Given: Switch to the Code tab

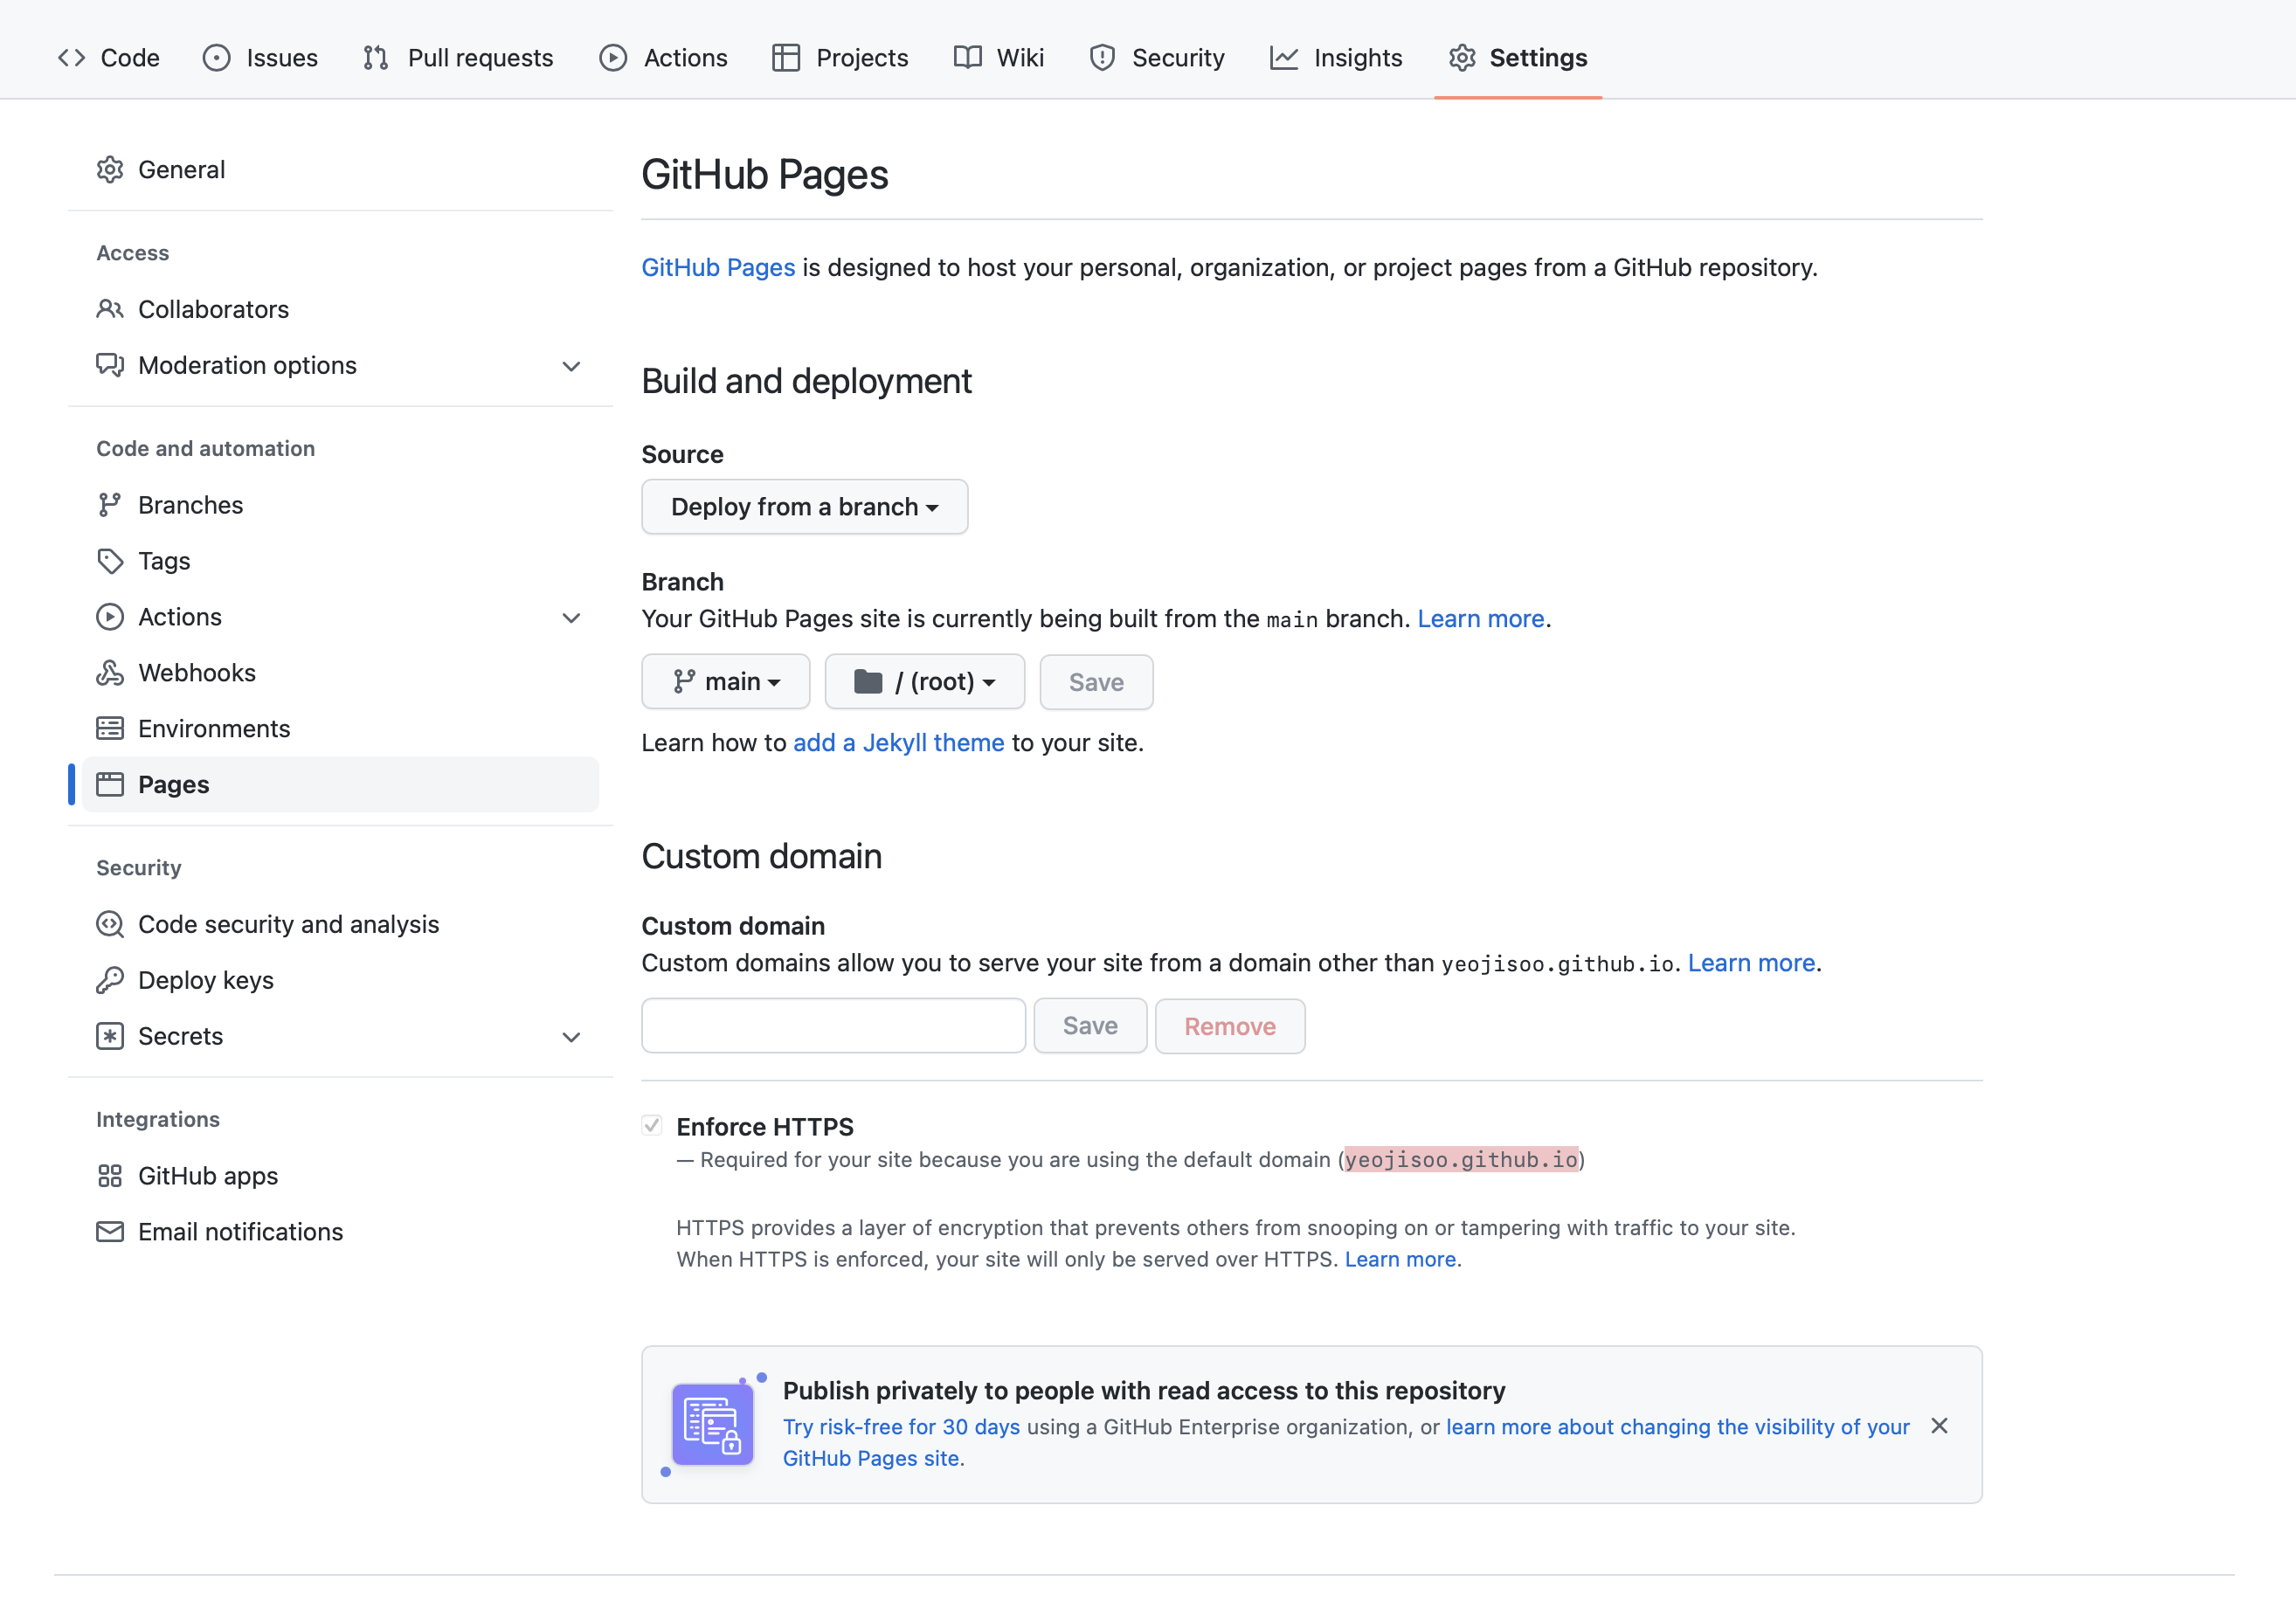Looking at the screenshot, I should pos(109,58).
